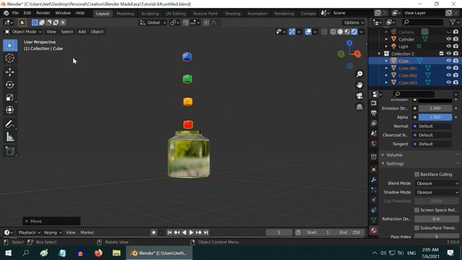Open the Output properties tab icon

[374, 113]
